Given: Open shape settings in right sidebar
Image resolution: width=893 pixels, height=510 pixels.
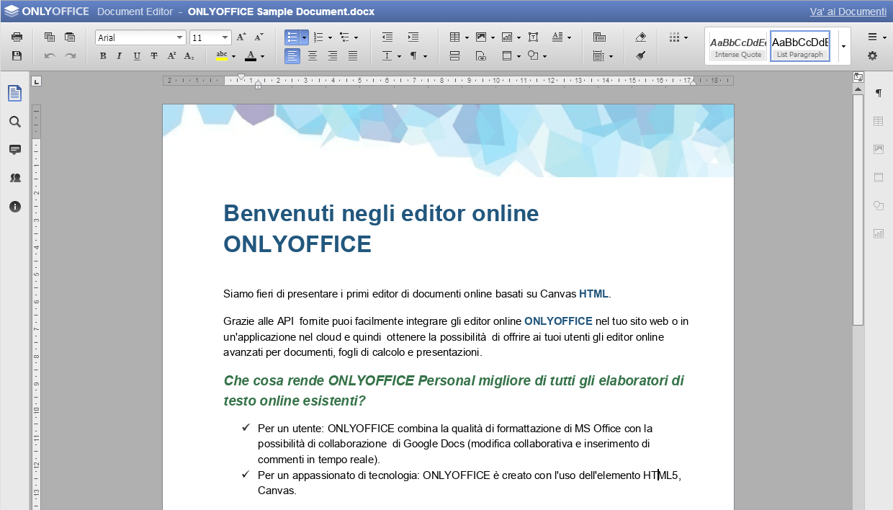Looking at the screenshot, I should click(879, 206).
